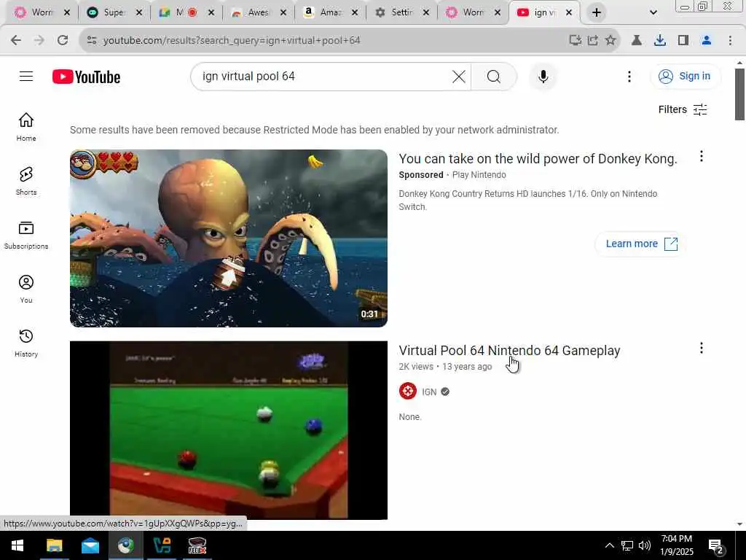Open YouTube settings three-dot menu
Screen dimensions: 746x560
(x=629, y=76)
